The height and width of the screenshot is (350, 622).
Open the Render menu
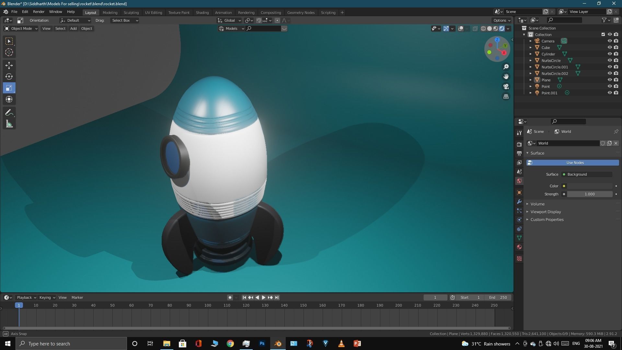point(39,12)
